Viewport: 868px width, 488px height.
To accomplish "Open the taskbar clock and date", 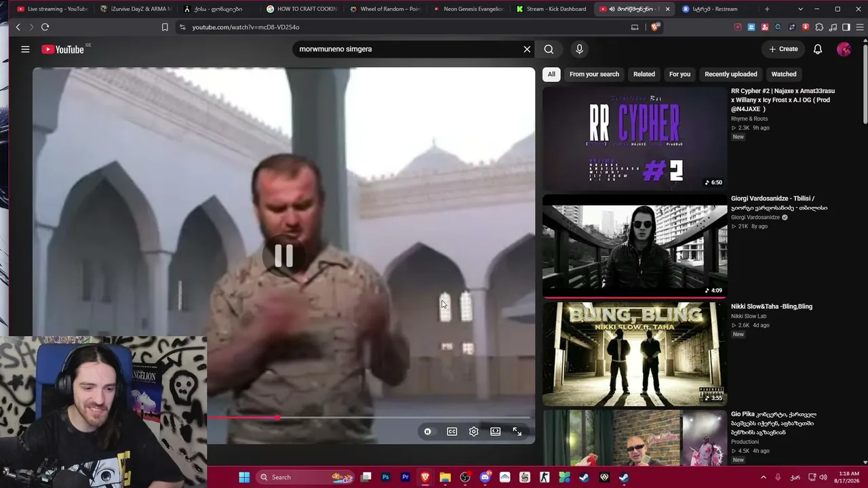I will (848, 477).
